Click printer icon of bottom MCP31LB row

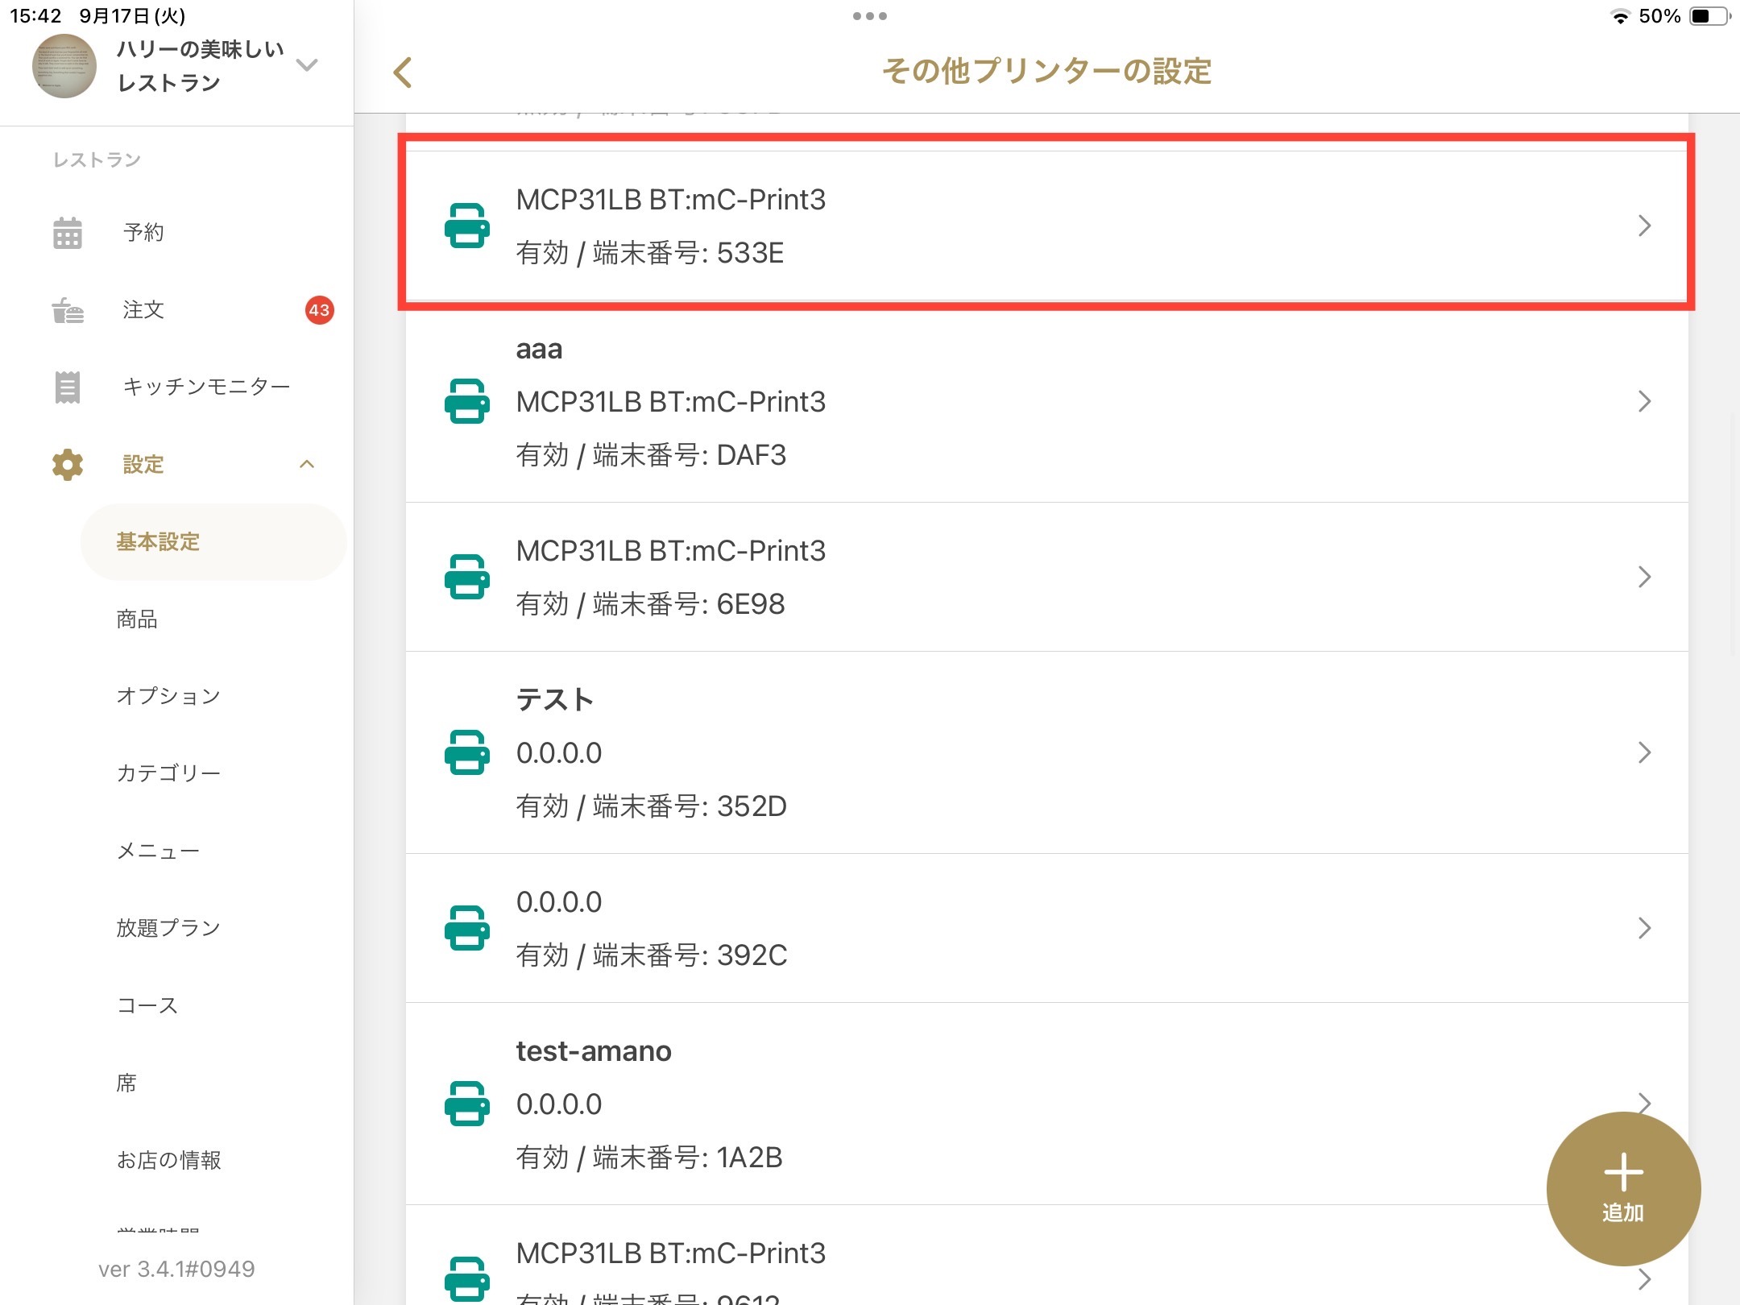pos(467,1279)
